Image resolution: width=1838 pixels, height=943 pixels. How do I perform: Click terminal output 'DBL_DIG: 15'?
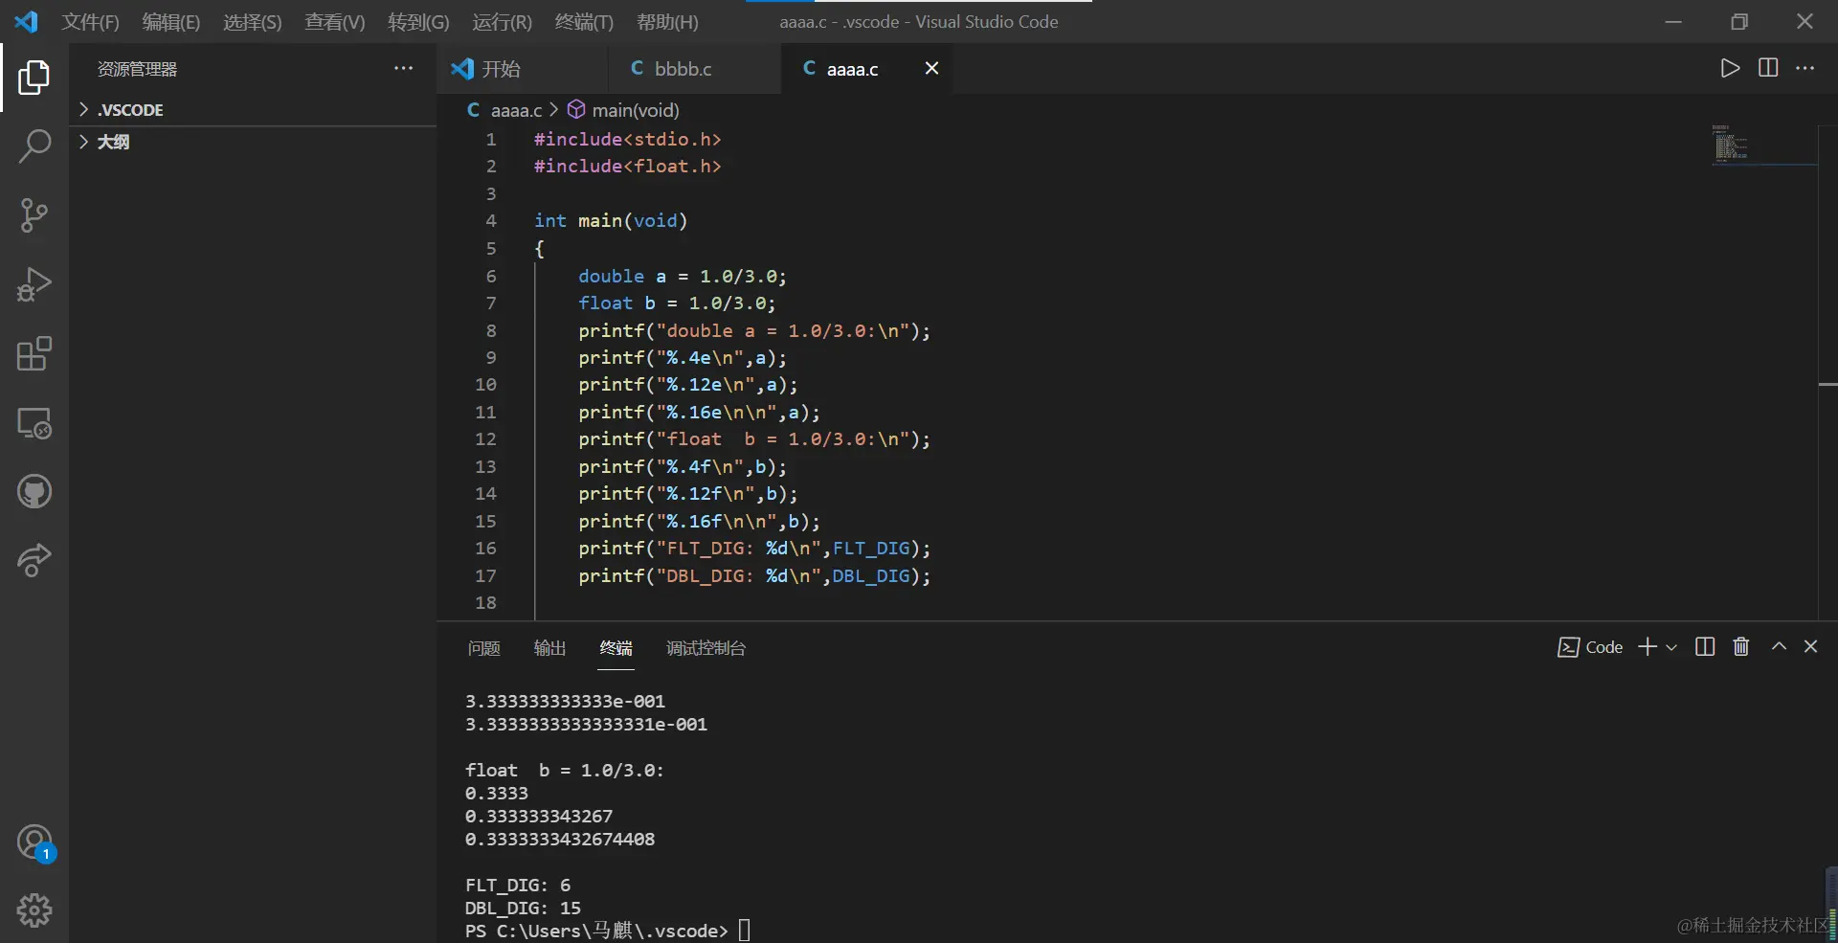[523, 909]
